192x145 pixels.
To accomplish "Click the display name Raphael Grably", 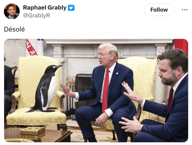I will click(45, 8).
